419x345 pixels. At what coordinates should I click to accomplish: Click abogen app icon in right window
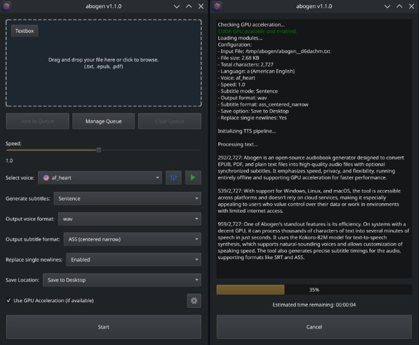coord(217,6)
